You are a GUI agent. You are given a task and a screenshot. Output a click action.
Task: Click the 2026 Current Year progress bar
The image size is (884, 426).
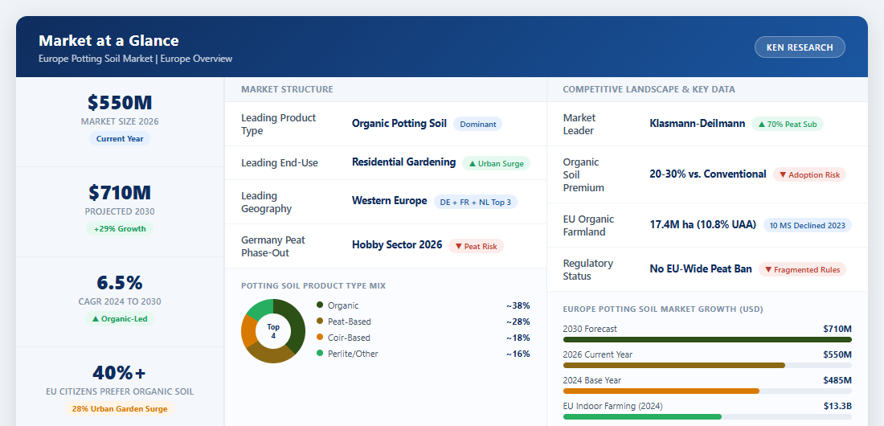707,366
